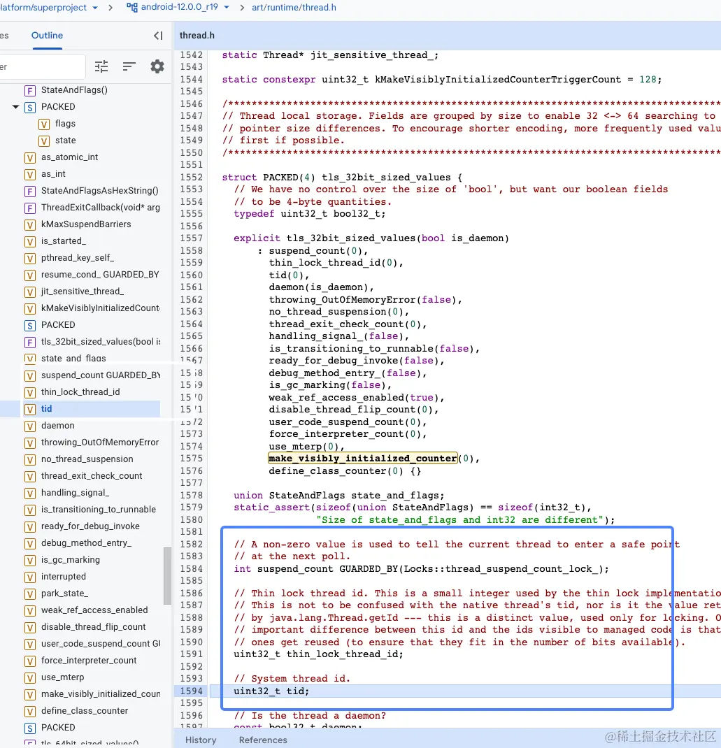Viewport: 721px width, 748px height.
Task: Select disable_thread_flip_count in outline
Action: pos(94,627)
